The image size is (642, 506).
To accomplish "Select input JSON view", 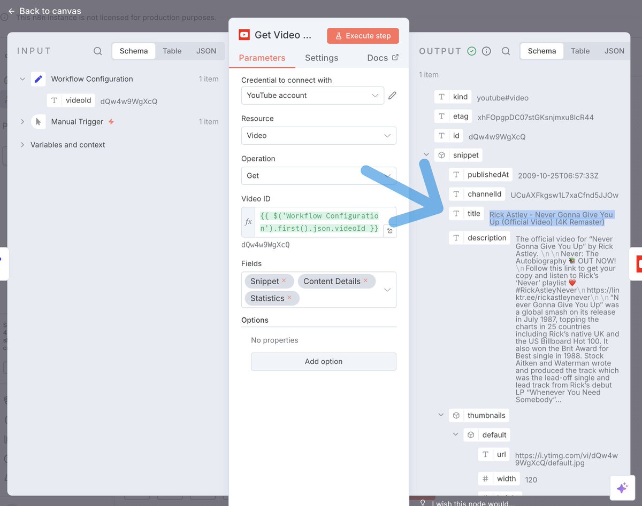I will pos(207,51).
